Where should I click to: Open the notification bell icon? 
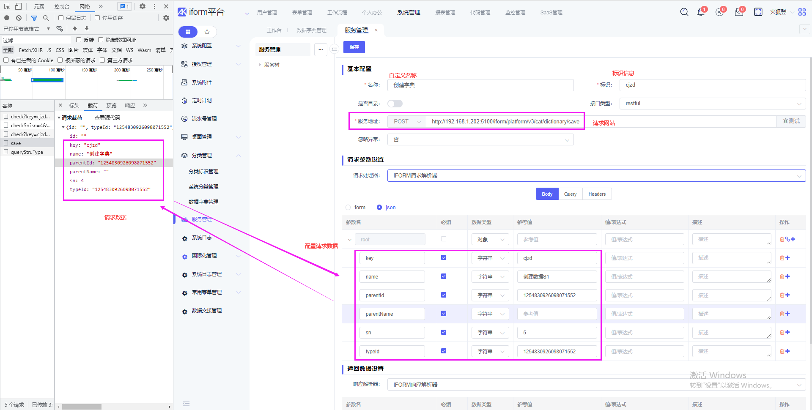(700, 12)
